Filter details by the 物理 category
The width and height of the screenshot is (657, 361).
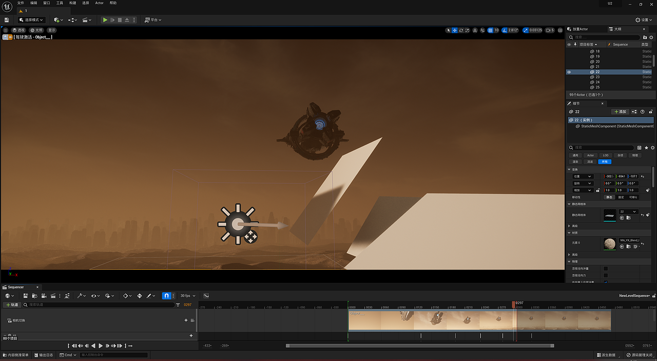(x=635, y=155)
